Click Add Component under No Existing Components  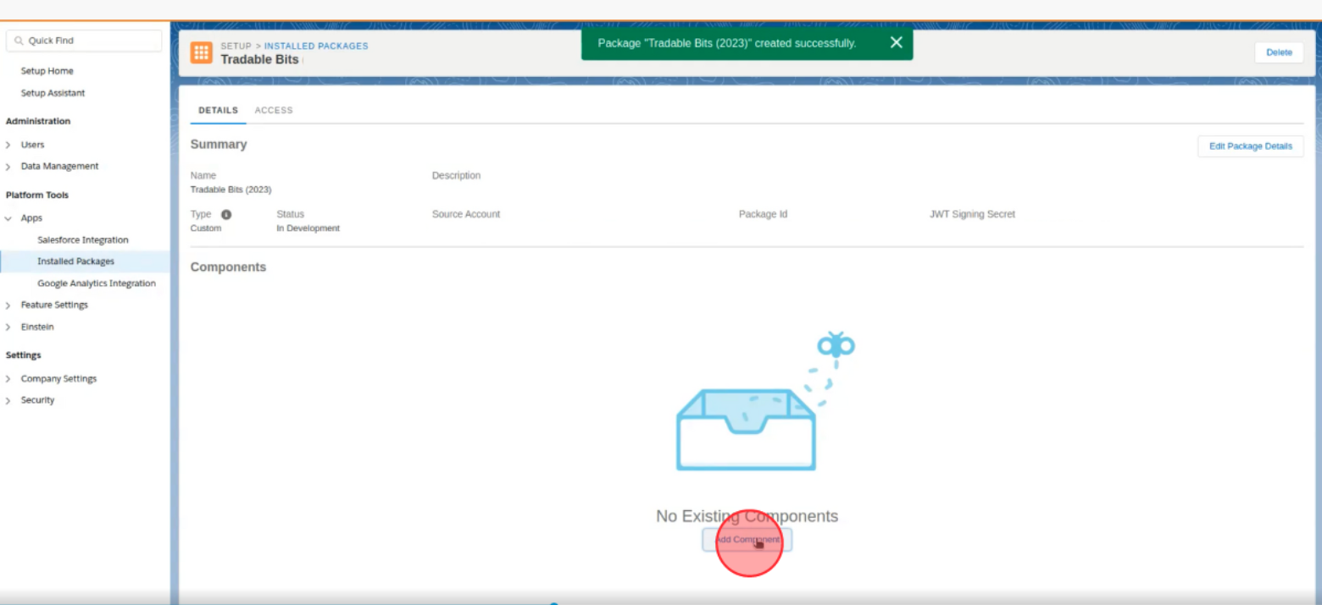tap(747, 540)
